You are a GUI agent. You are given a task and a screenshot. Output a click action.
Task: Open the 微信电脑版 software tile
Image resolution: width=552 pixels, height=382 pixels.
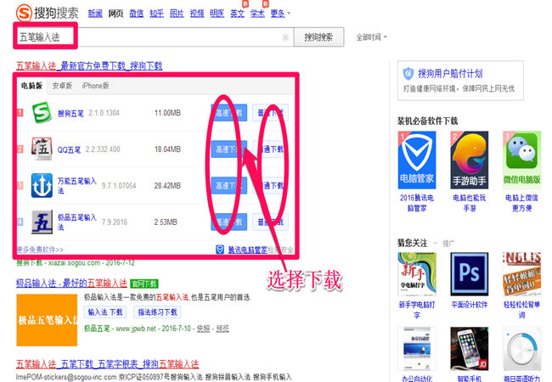point(521,160)
